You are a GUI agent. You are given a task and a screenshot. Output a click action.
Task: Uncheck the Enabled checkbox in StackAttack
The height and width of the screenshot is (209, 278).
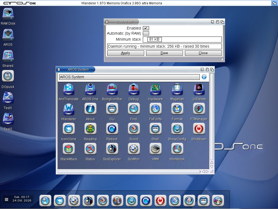tap(146, 28)
